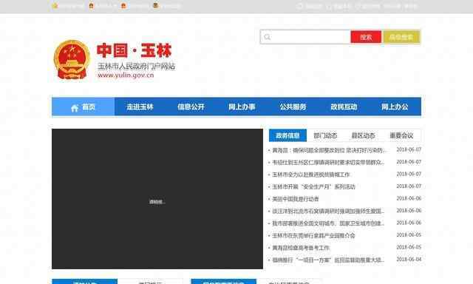The height and width of the screenshot is (284, 473).
Task: Open news 玉林市全力以赴推进脱贫摘帽工作
Action: click(311, 175)
